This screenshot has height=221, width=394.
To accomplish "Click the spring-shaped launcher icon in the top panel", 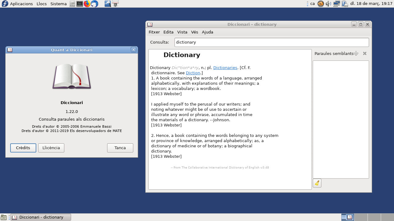I will (115, 4).
